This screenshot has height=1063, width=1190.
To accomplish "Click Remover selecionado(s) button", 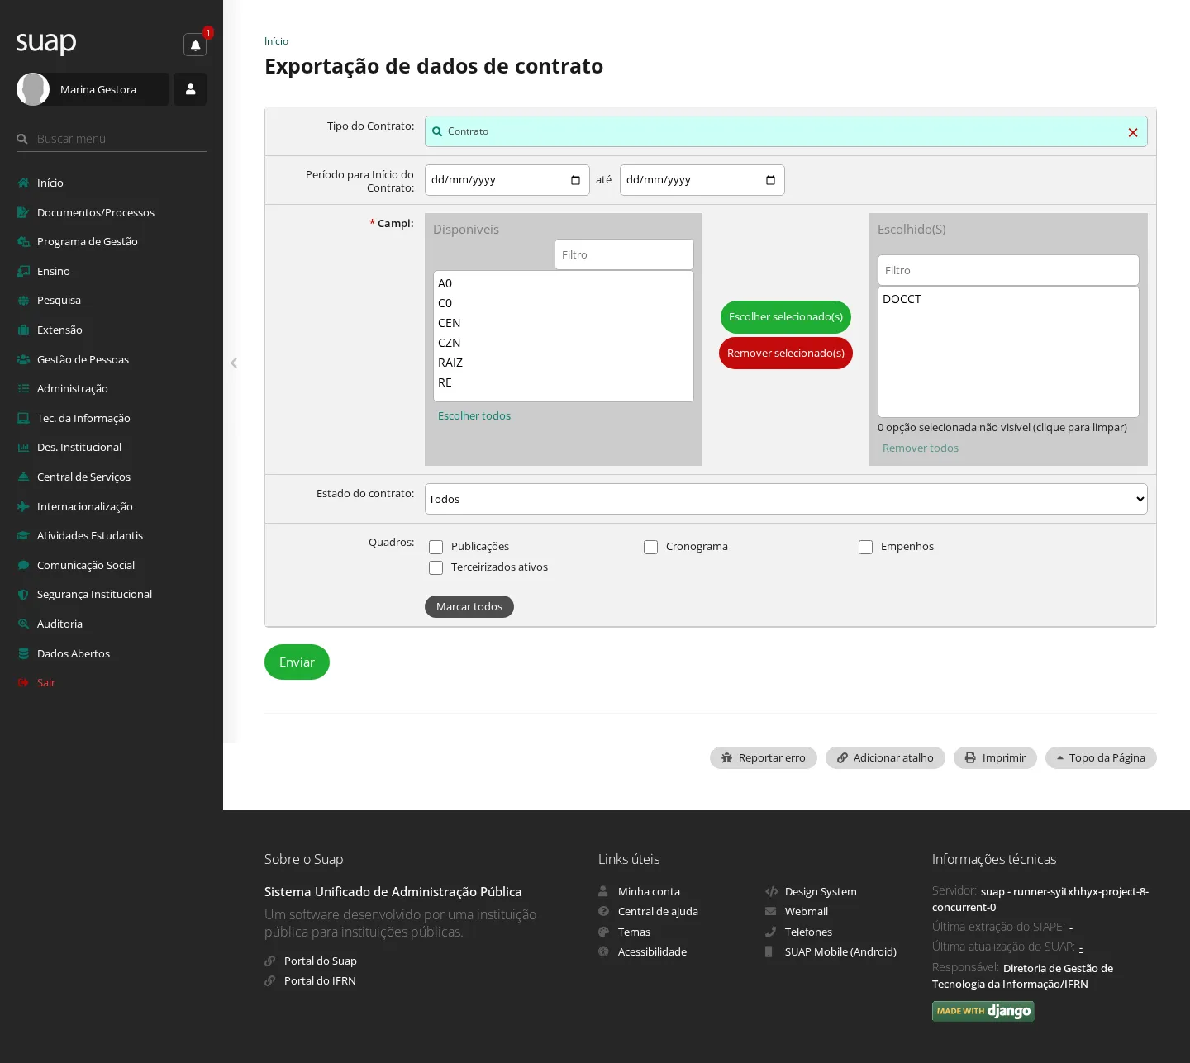I will (x=786, y=354).
